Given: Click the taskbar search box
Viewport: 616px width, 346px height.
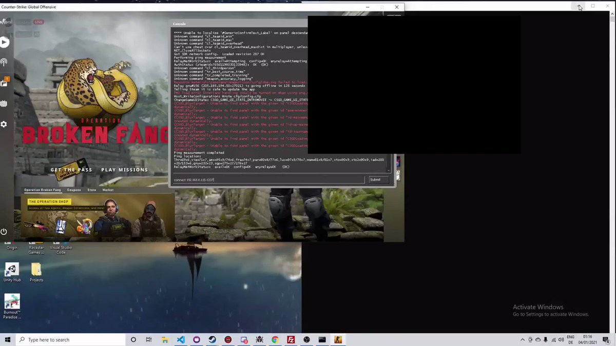Looking at the screenshot, I should (x=70, y=339).
